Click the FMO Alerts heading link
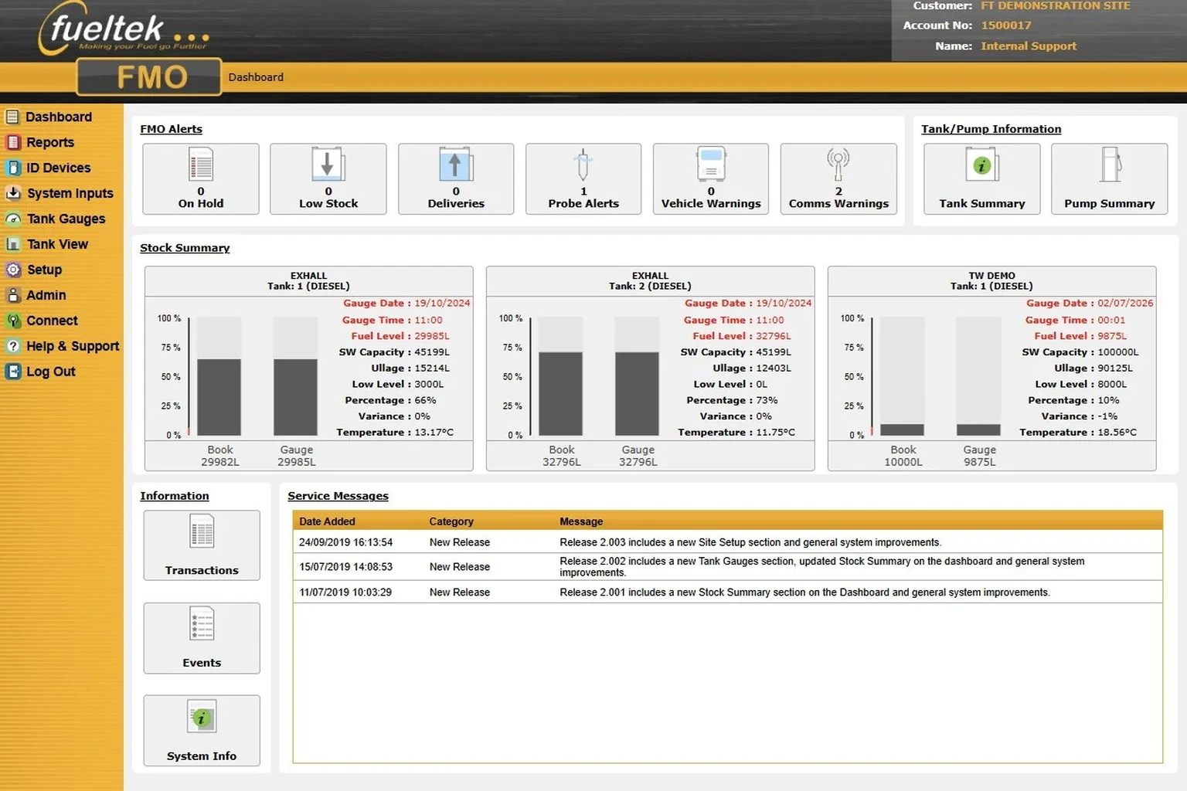This screenshot has height=791, width=1187. (x=171, y=129)
